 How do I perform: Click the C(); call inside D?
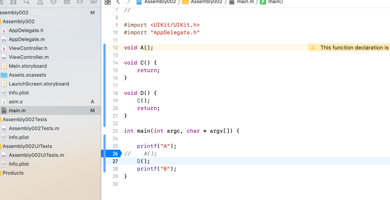pos(143,101)
